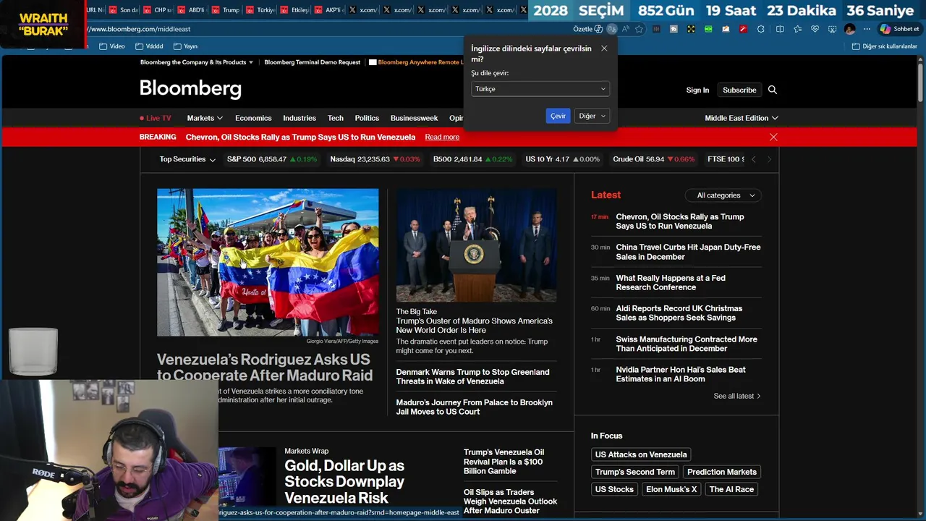The image size is (926, 521).
Task: Select The AI Race tag
Action: (731, 489)
